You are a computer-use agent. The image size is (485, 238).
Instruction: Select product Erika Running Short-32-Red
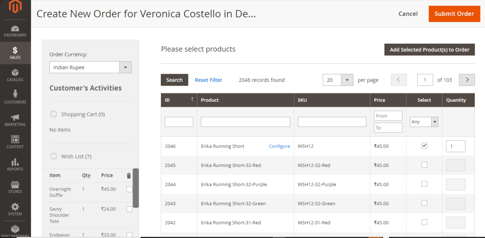[424, 165]
